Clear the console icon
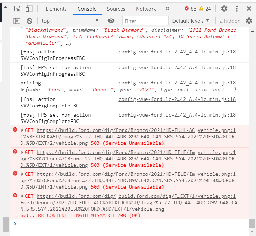This screenshot has width=256, height=236. click(30, 21)
